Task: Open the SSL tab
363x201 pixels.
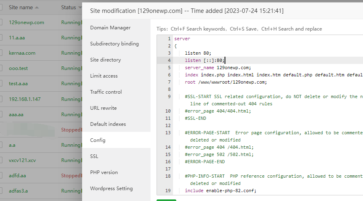Action: (94, 156)
